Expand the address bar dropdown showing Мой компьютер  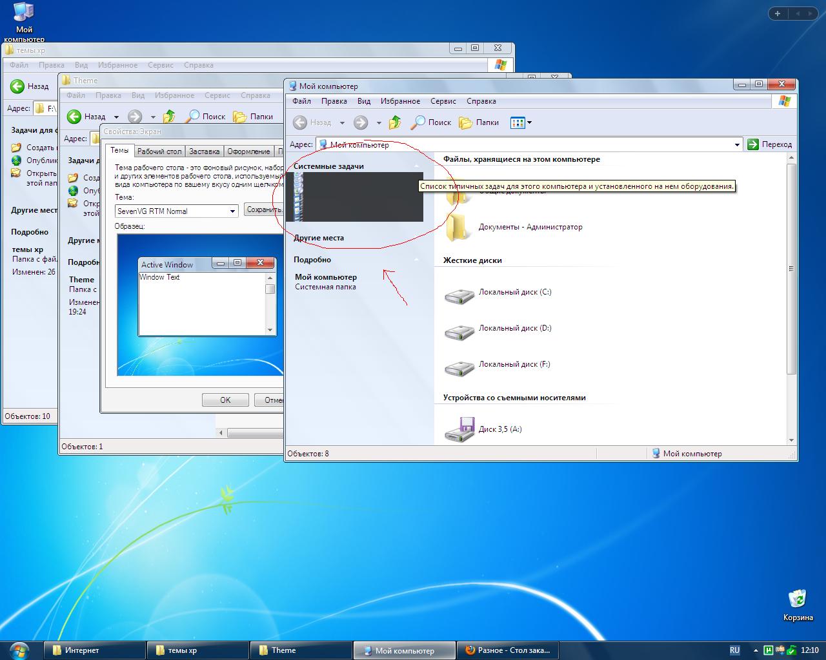click(x=737, y=145)
